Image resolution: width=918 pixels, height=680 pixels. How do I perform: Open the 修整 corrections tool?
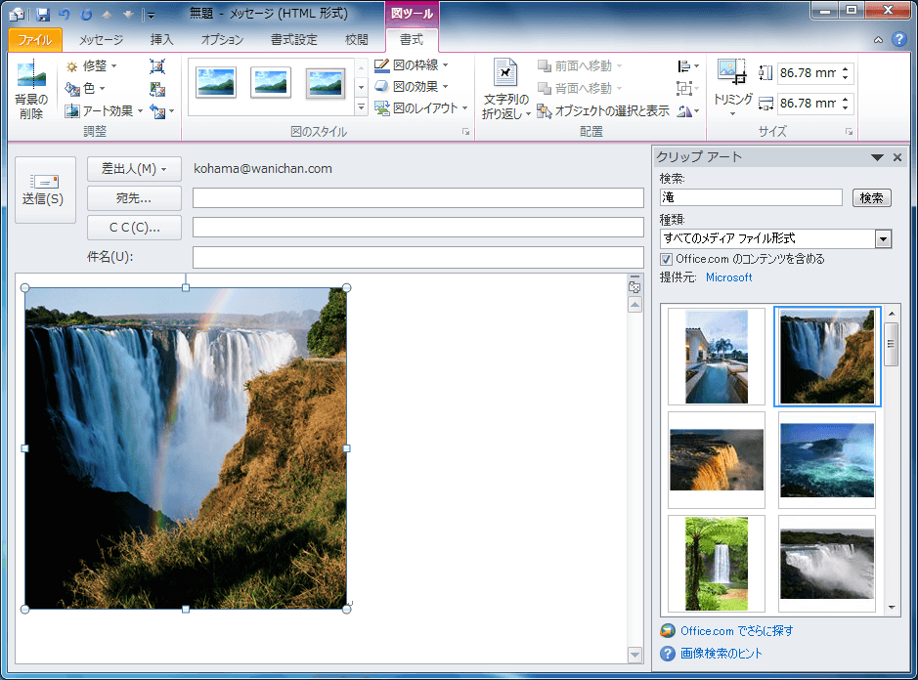[x=91, y=65]
